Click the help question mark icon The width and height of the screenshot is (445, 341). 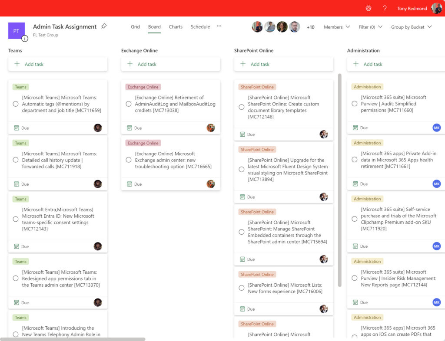click(385, 8)
